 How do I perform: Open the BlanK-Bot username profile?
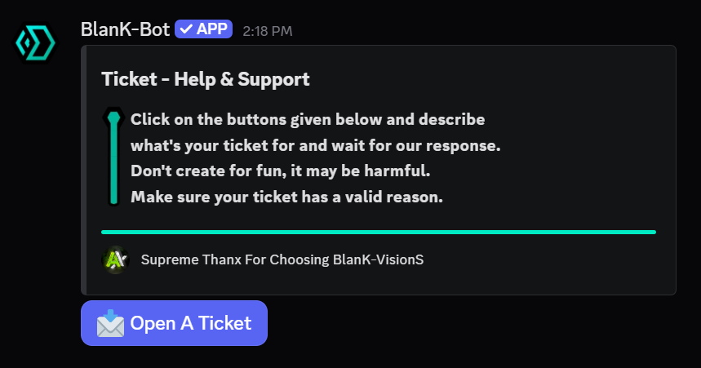click(125, 29)
